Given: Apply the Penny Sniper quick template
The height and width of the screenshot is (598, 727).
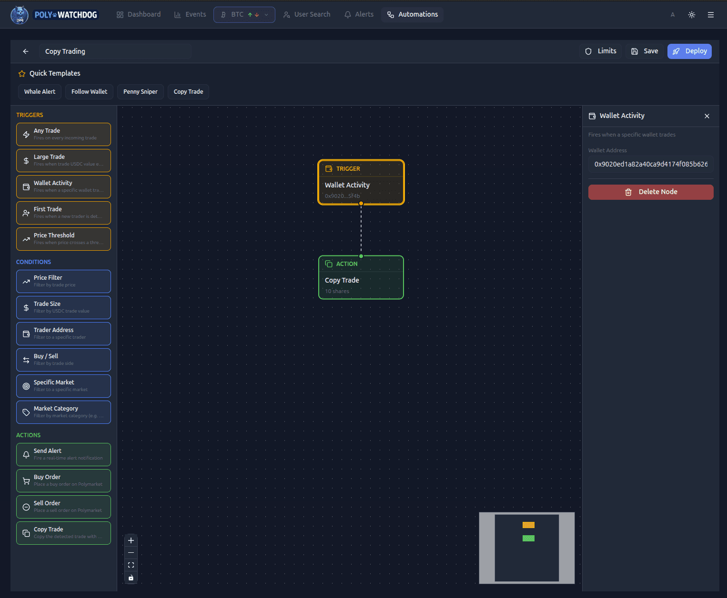Looking at the screenshot, I should [141, 92].
